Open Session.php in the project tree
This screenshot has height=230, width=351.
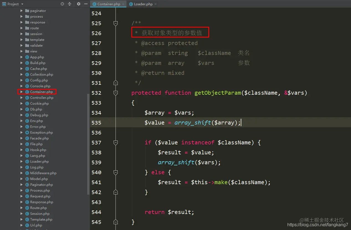(40, 214)
